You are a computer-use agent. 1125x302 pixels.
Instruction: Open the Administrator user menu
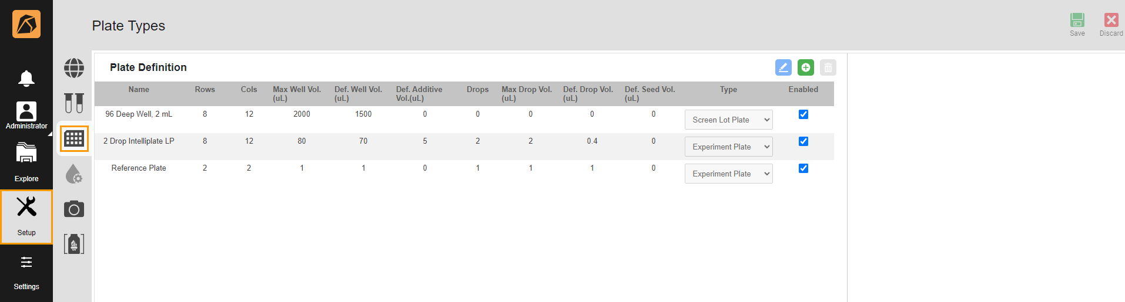[26, 115]
